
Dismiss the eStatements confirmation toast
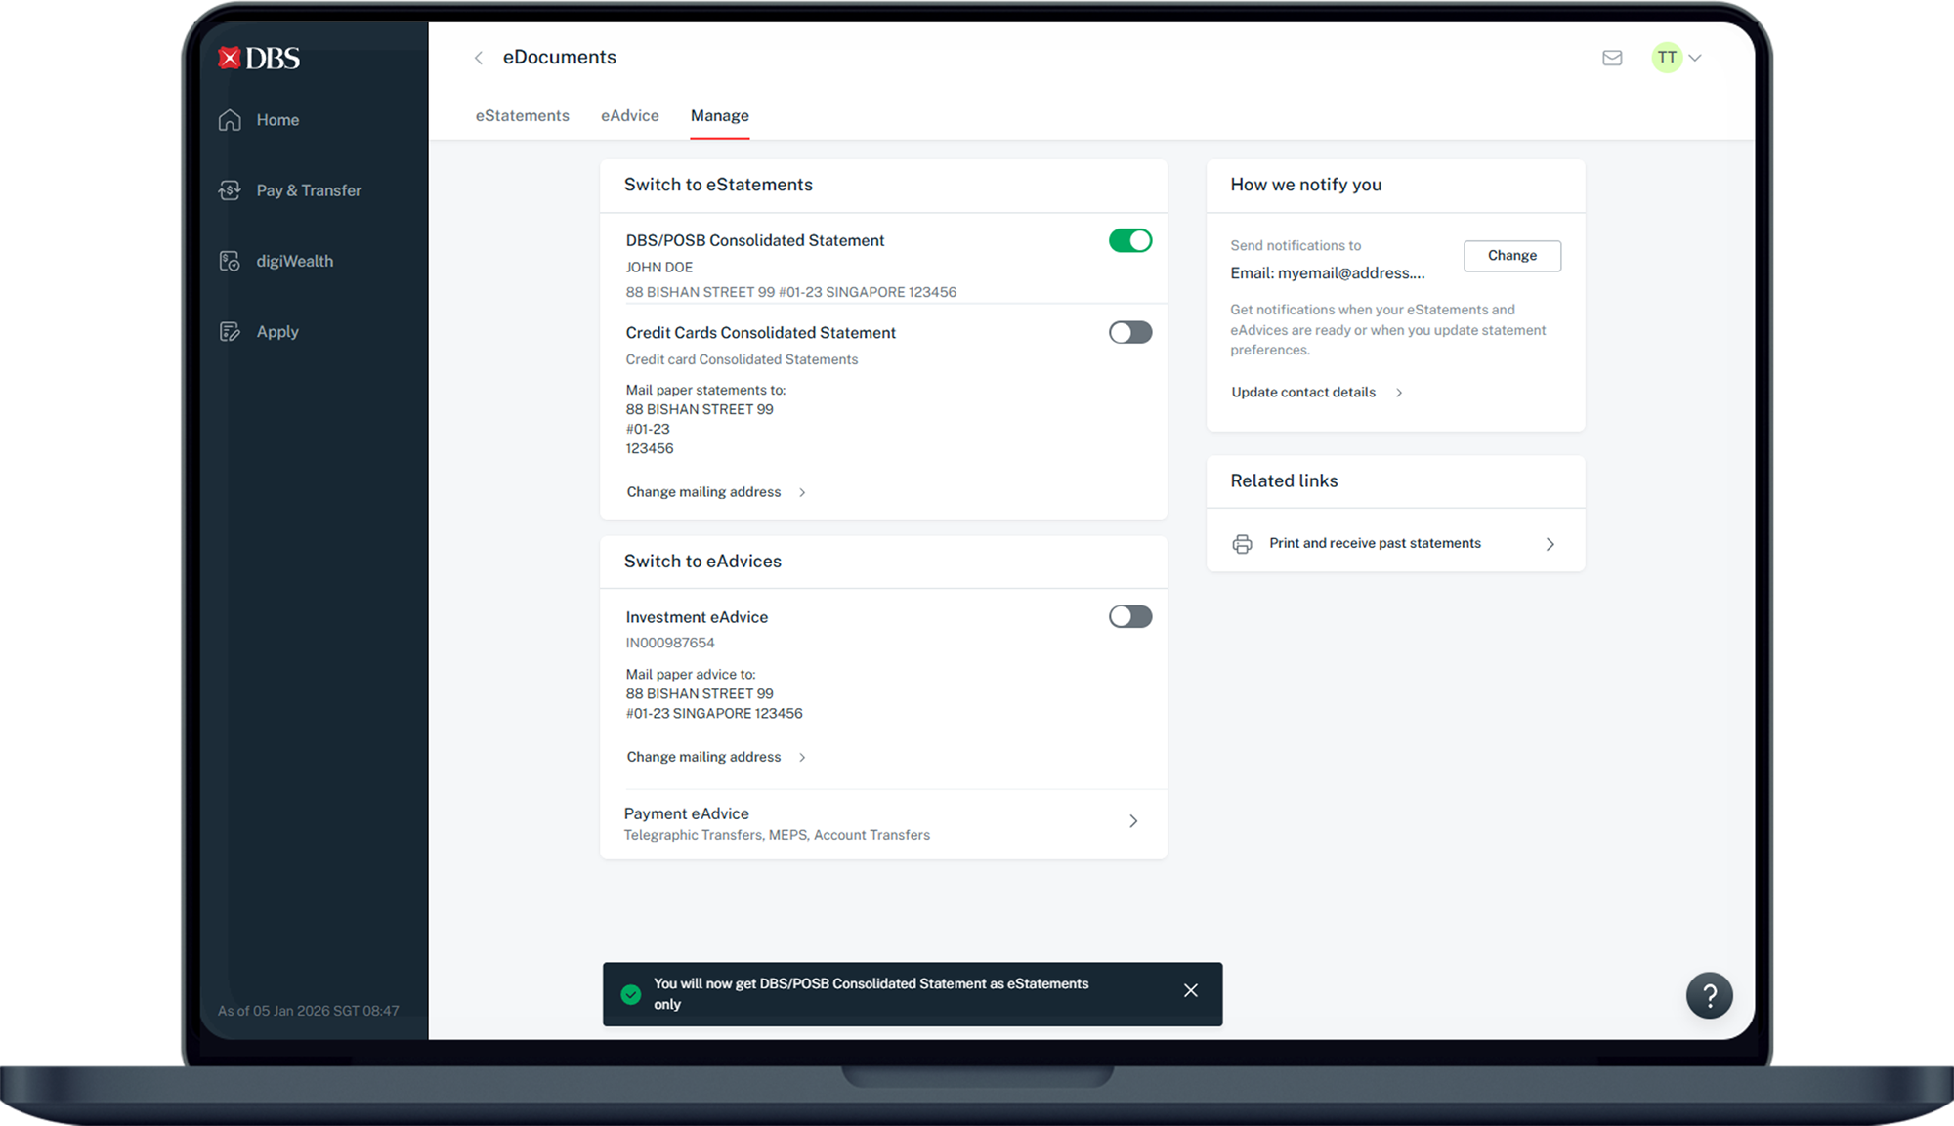click(x=1190, y=990)
